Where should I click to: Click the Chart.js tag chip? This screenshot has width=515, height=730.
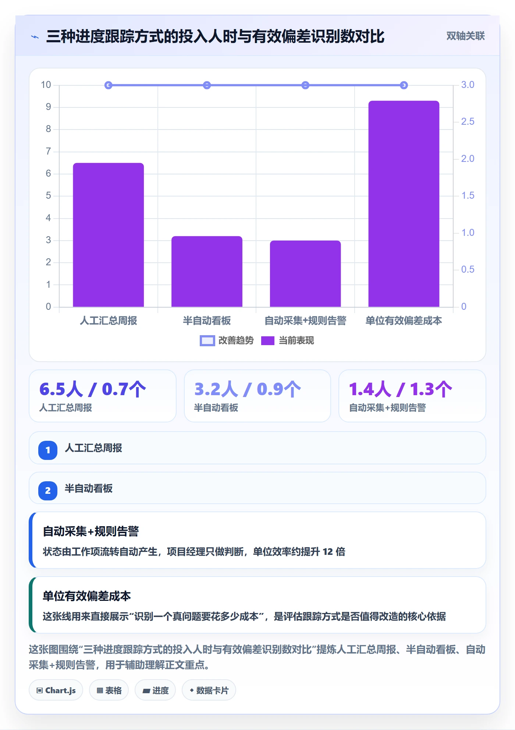pyautogui.click(x=56, y=690)
